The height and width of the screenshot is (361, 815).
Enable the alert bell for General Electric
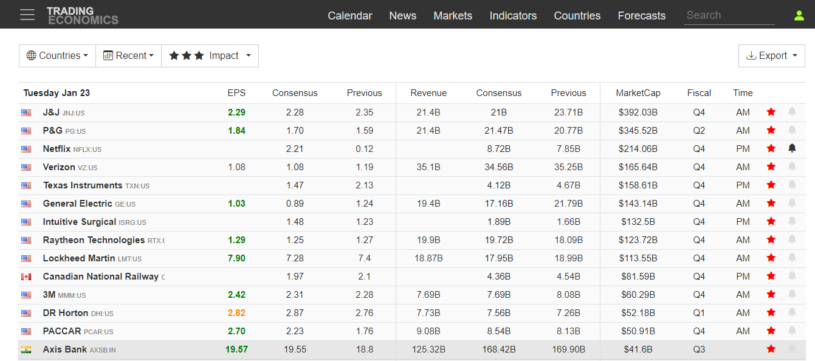click(x=792, y=203)
